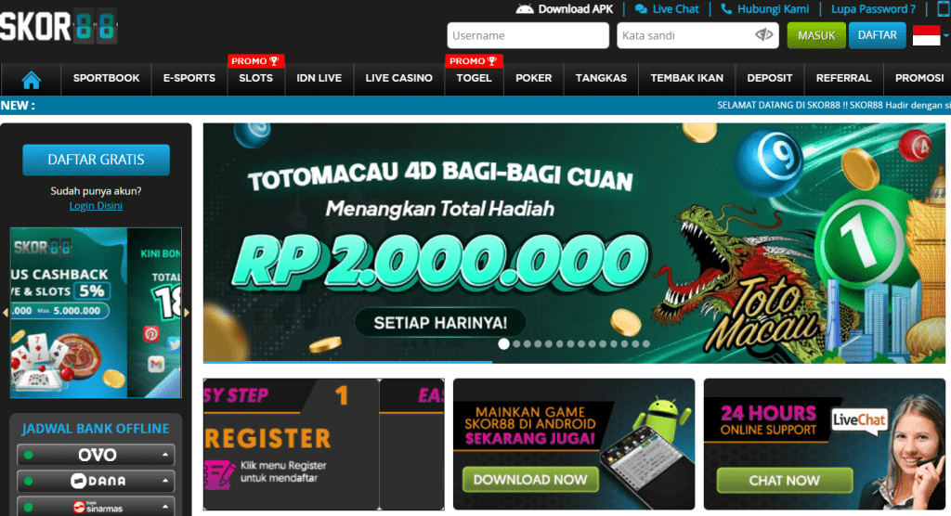This screenshot has height=516, width=951.
Task: Click the Android Download APK icon
Action: click(x=525, y=9)
